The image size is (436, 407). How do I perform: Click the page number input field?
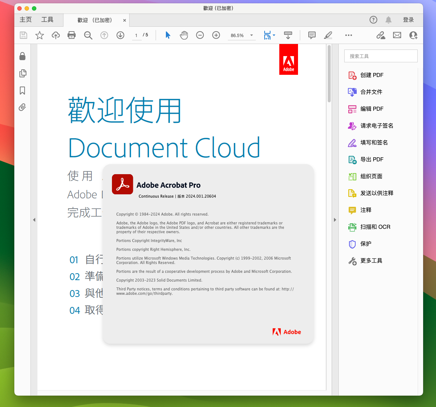tap(136, 35)
